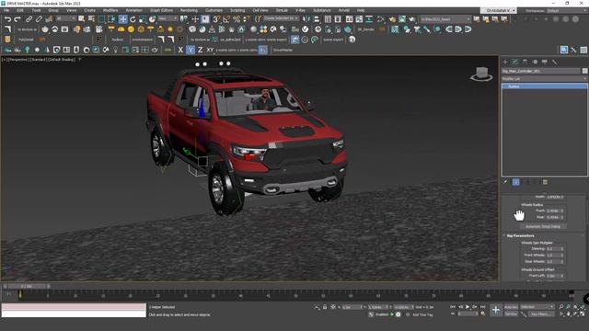This screenshot has width=589, height=331.
Task: Activate the Select and Scale tool
Action: coord(143,19)
